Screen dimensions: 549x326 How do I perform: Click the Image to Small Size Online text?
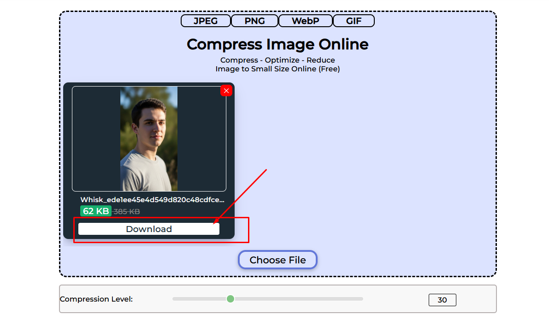pyautogui.click(x=277, y=69)
